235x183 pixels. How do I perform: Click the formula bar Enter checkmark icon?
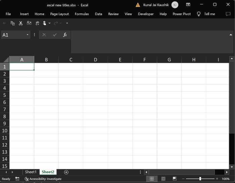click(55, 35)
